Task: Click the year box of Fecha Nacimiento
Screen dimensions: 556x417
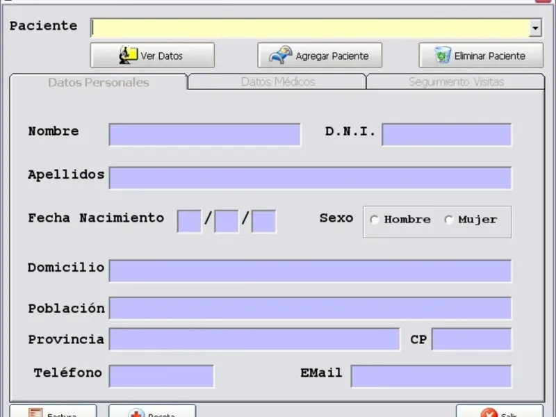Action: tap(264, 221)
